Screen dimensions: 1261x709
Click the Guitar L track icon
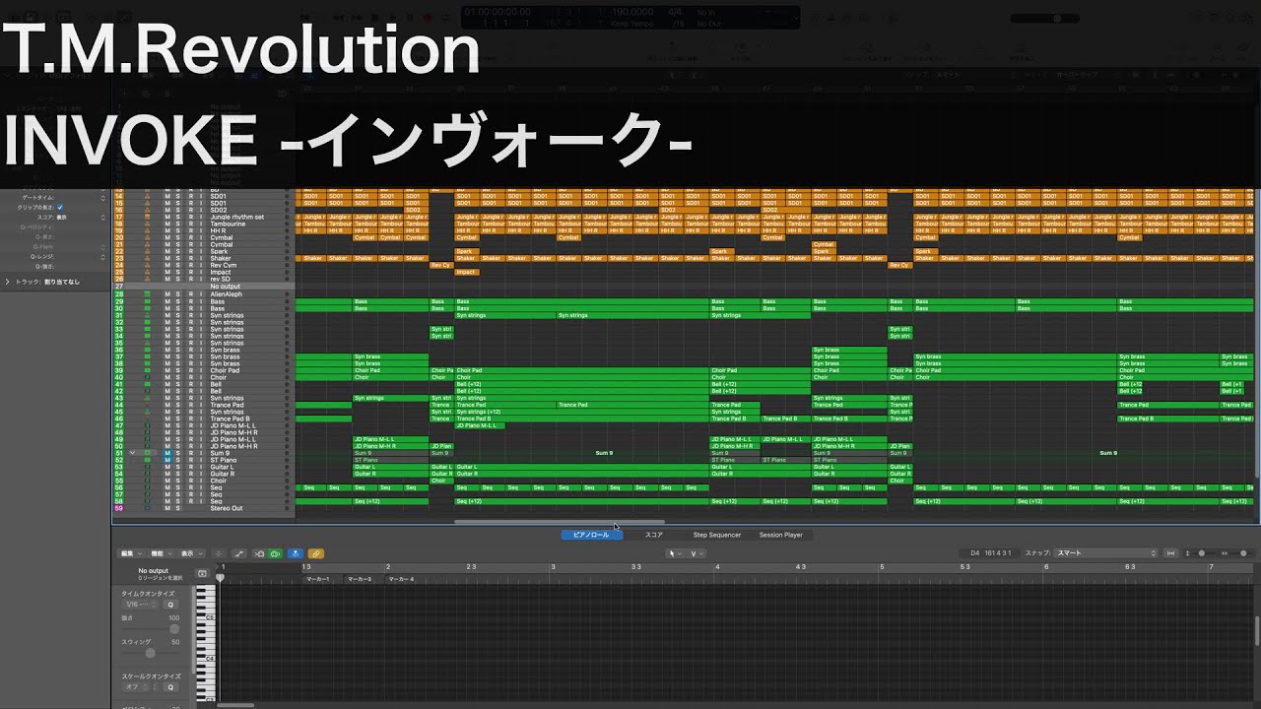pyautogui.click(x=147, y=467)
